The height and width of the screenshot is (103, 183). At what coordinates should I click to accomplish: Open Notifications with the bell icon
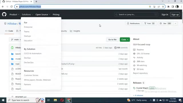pyautogui.click(x=128, y=23)
